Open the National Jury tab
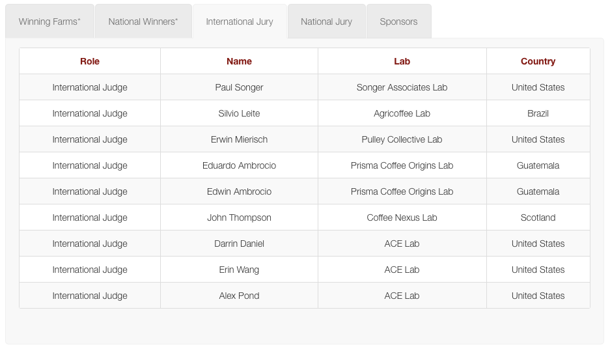 [x=326, y=21]
